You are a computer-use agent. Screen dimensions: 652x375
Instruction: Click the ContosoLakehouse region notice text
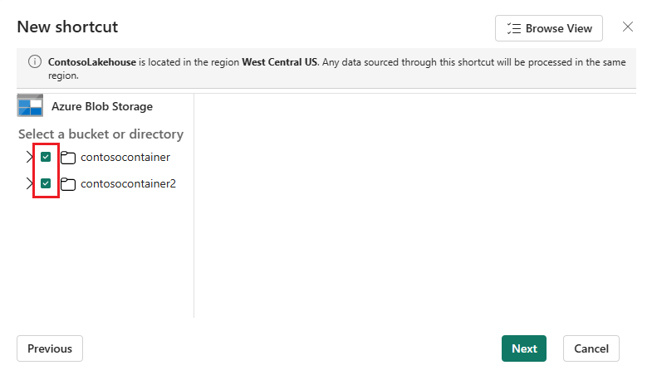[x=337, y=69]
